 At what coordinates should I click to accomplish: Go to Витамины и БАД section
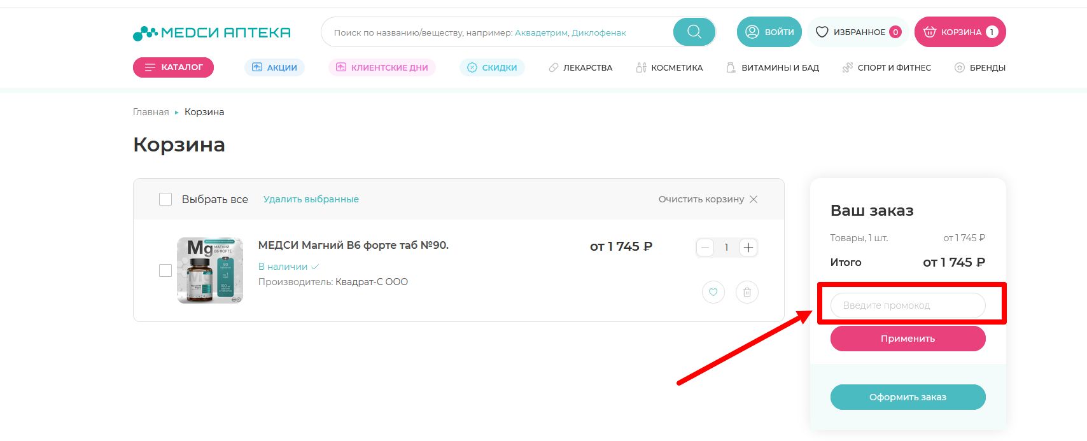click(773, 67)
